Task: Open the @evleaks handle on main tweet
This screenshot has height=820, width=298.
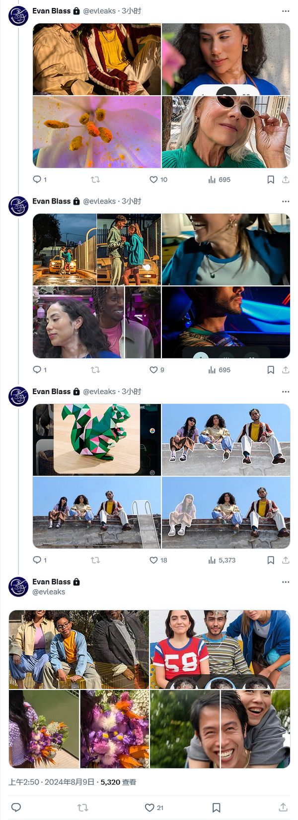Action: click(49, 592)
